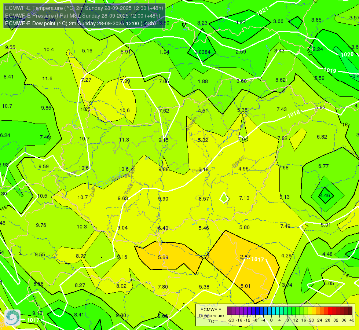Click the 1019 isobar label
359x330 pixels.
point(330,70)
